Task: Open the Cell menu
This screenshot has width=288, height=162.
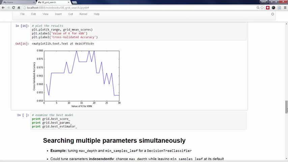Action: (x=70, y=14)
